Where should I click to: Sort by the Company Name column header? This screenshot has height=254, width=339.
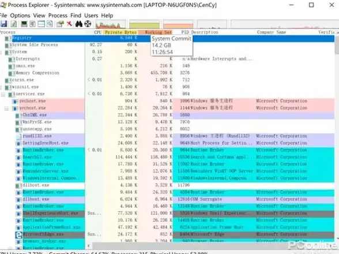272,32
